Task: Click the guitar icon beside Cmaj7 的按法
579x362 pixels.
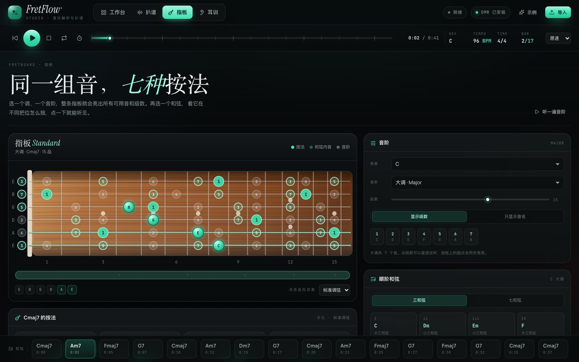Action: coord(18,318)
